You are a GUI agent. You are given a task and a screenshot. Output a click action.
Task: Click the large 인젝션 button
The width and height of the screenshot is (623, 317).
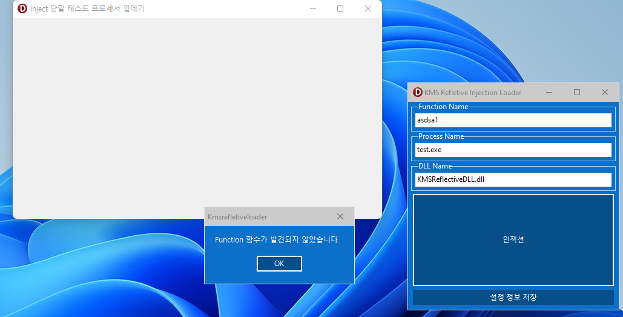point(513,240)
